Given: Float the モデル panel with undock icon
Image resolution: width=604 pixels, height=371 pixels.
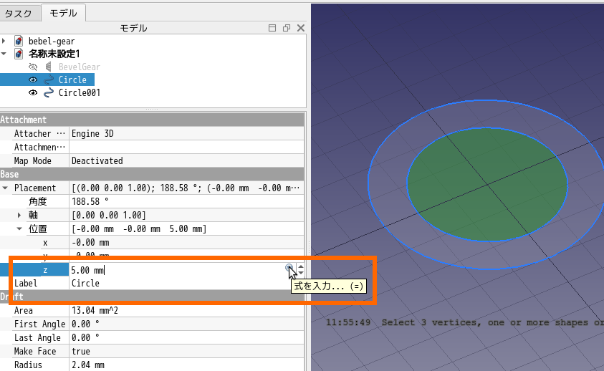Looking at the screenshot, I should click(287, 28).
